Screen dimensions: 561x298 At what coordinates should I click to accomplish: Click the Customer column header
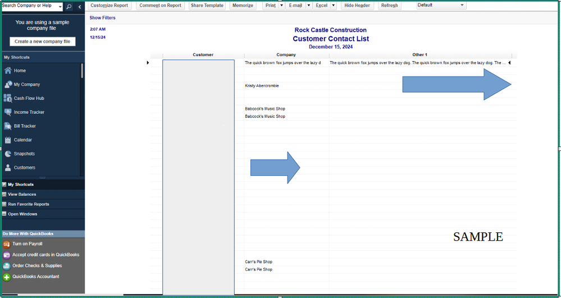(x=203, y=55)
